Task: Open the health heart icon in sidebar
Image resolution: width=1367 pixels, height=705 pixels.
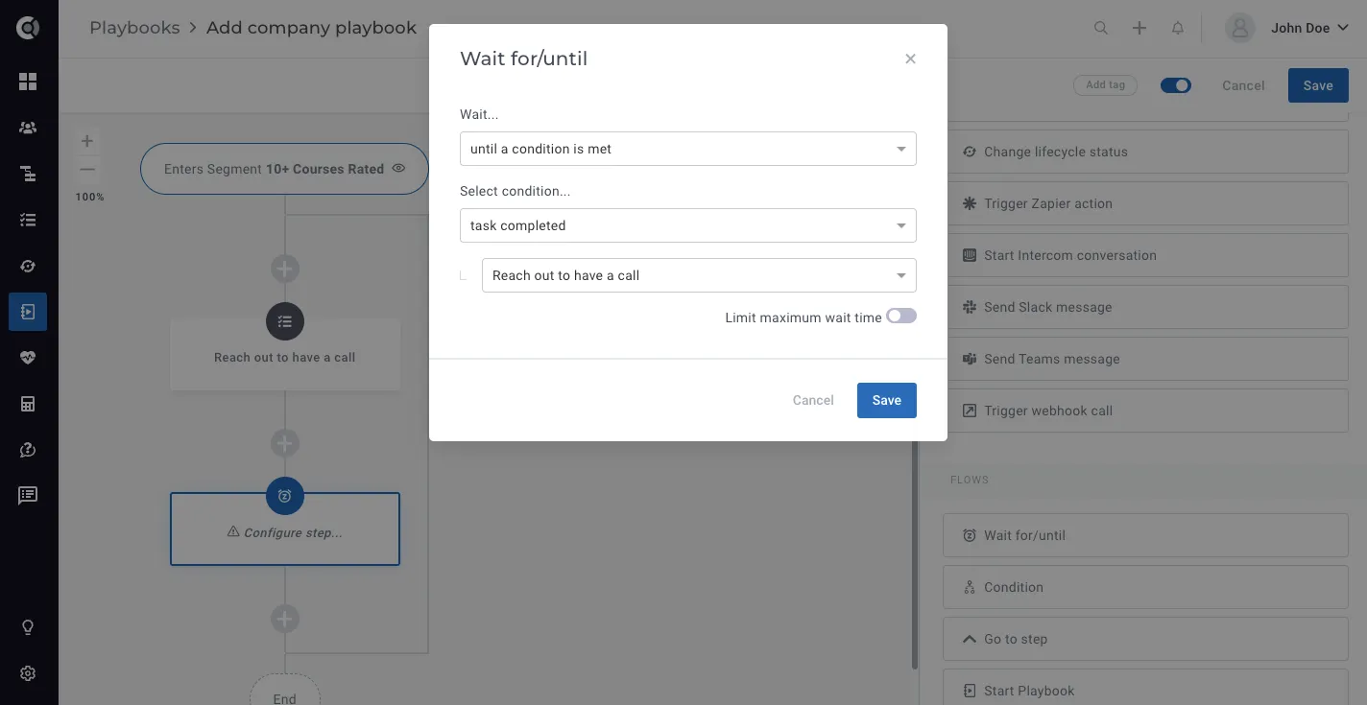Action: tap(28, 358)
